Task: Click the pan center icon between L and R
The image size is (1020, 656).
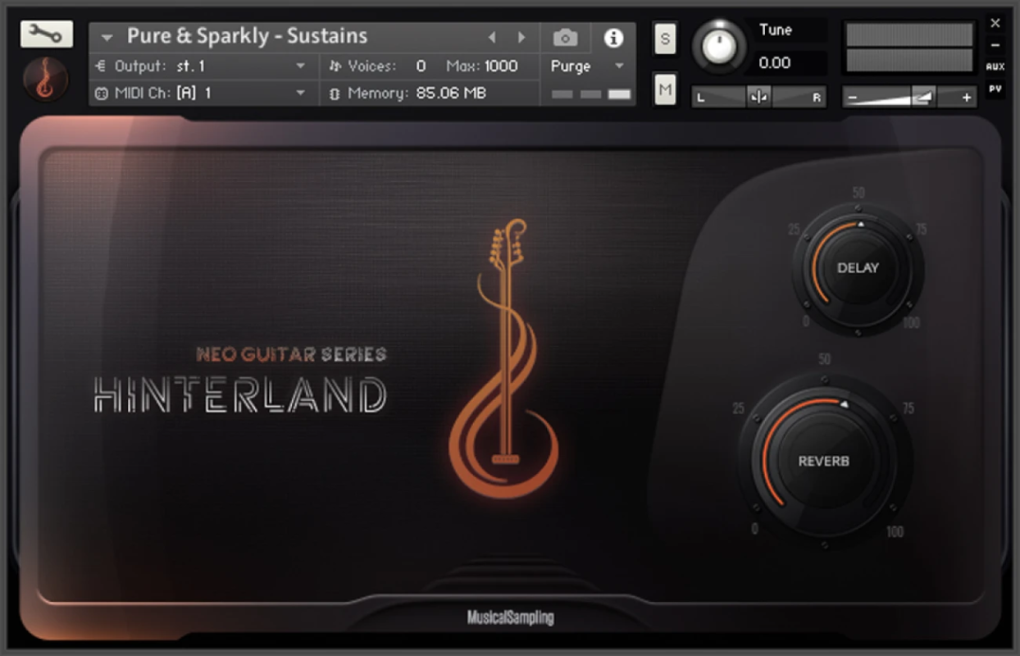Action: 758,97
